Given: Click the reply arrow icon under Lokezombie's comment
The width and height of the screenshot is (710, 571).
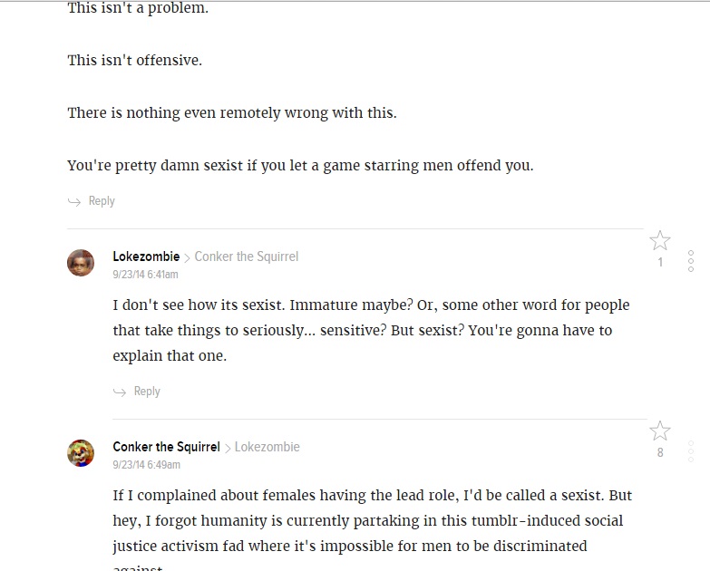Looking at the screenshot, I should point(120,392).
